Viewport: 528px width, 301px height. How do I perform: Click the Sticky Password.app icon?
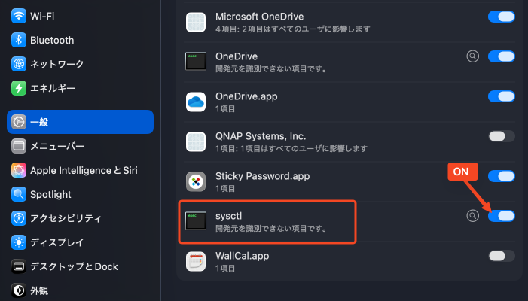tap(196, 181)
